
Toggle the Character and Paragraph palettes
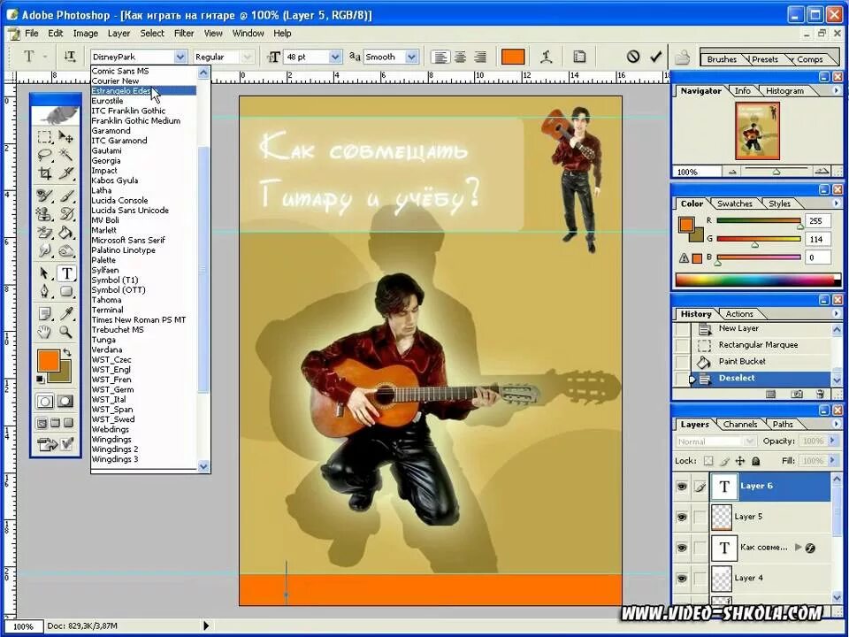click(578, 57)
